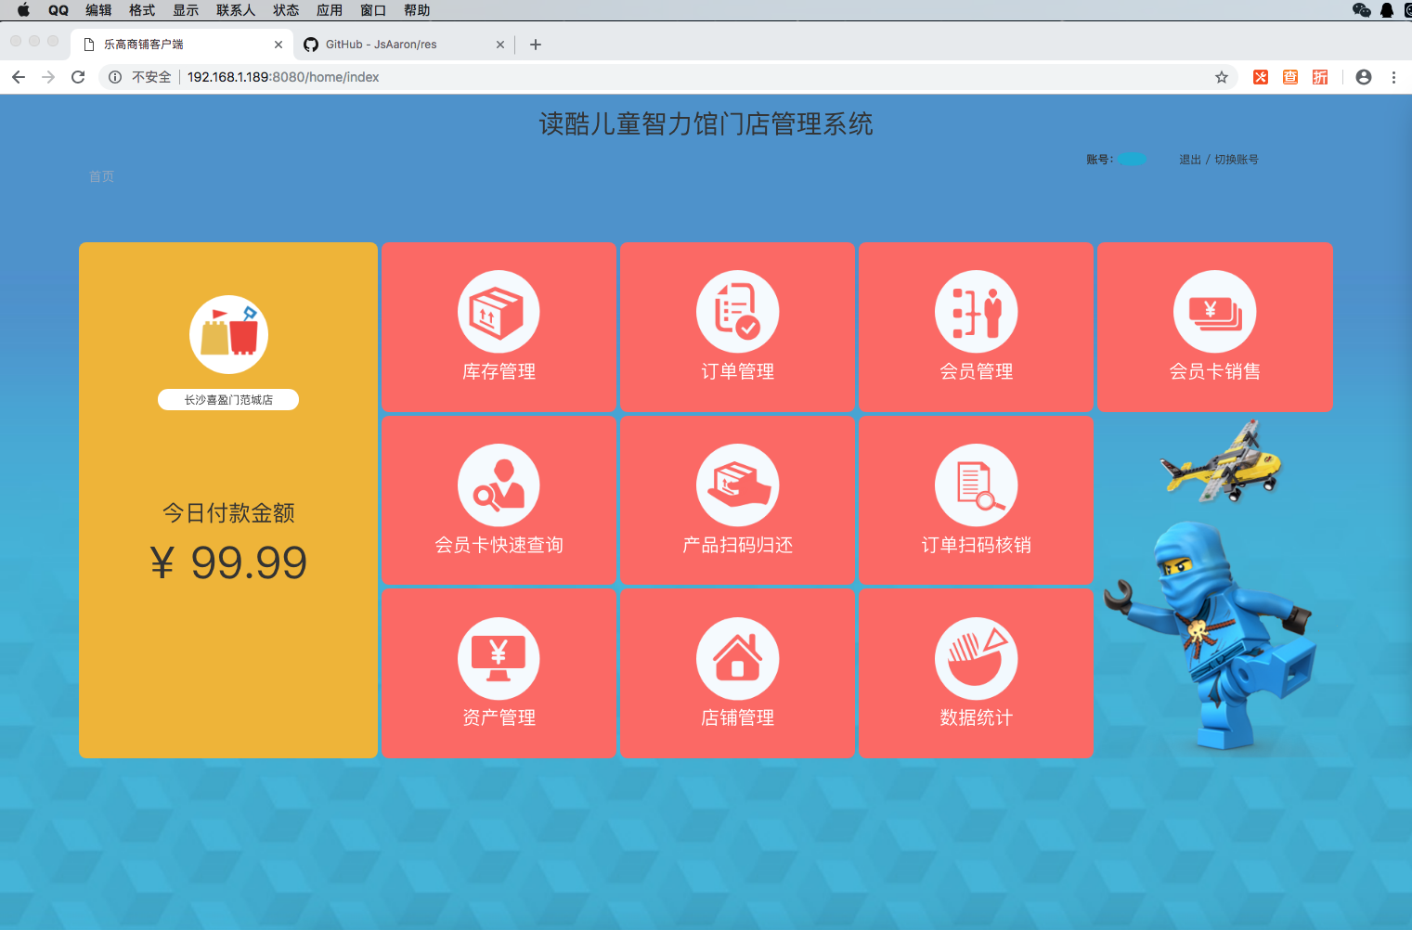This screenshot has width=1412, height=930.
Task: Open Chrome three-dot menu
Action: pos(1393,77)
